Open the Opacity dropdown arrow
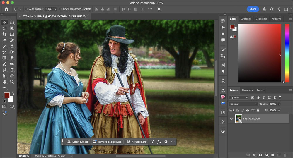 [x=279, y=104]
